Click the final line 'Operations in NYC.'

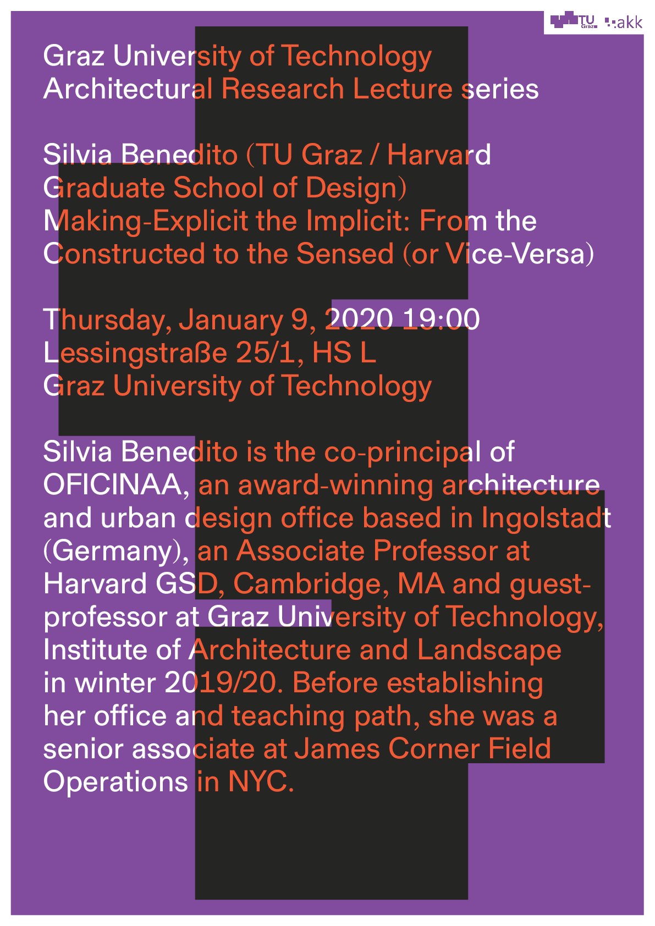[x=168, y=782]
